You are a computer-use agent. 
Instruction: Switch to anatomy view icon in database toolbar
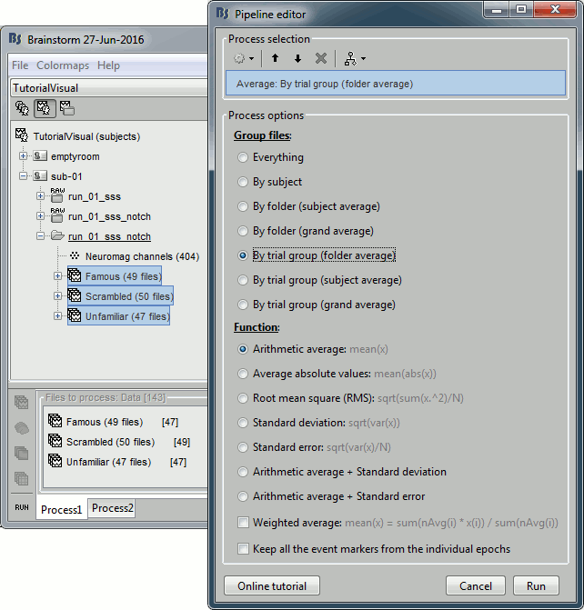pyautogui.click(x=22, y=109)
